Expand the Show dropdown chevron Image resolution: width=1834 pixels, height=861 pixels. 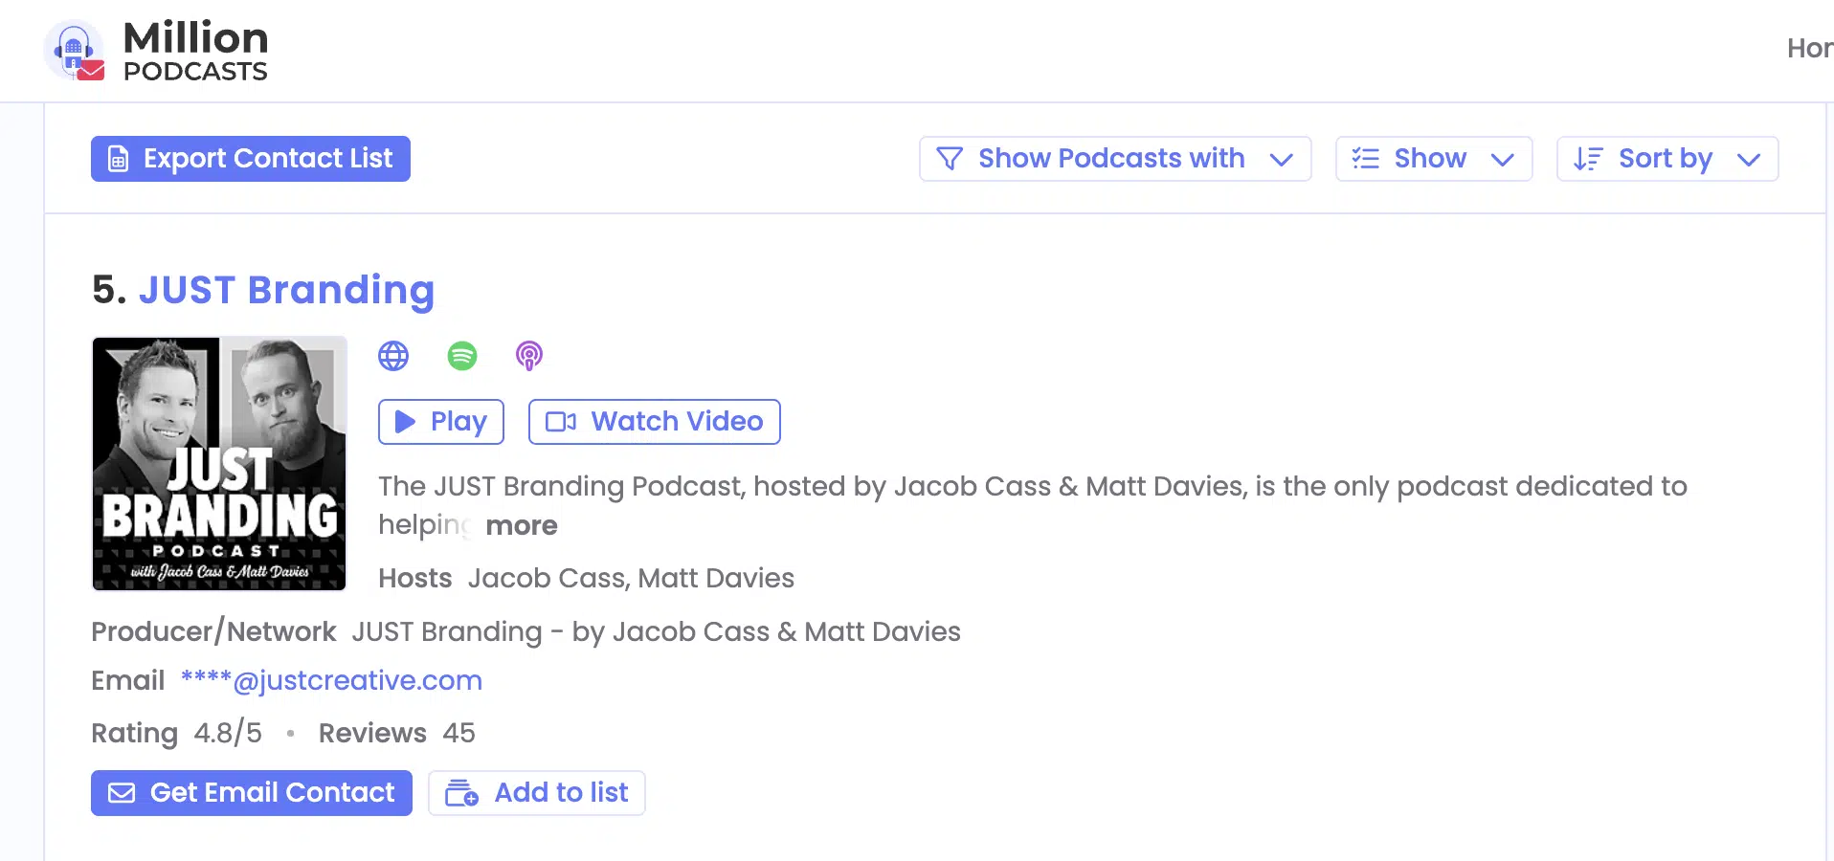click(1502, 160)
